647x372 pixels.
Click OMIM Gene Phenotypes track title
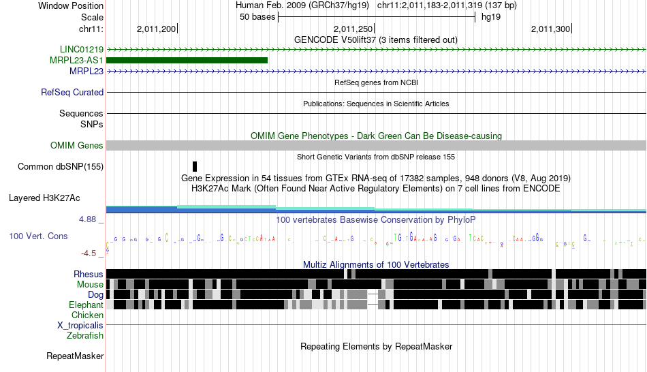click(x=377, y=136)
